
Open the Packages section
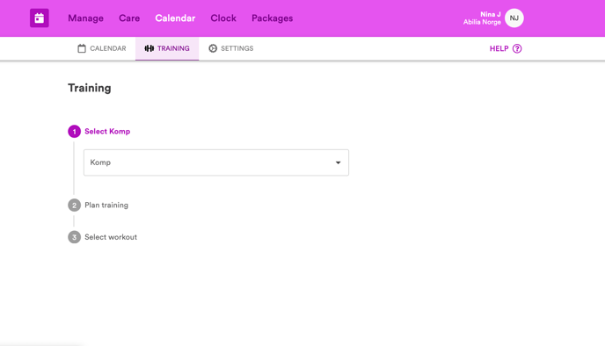272,18
